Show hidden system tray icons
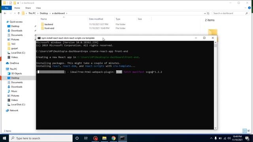This screenshot has height=142, width=253. [x=211, y=138]
